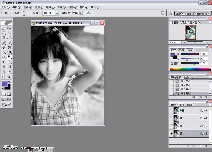212x152 pixels.
Task: Select the Magic Wand tool
Action: (x=9, y=33)
